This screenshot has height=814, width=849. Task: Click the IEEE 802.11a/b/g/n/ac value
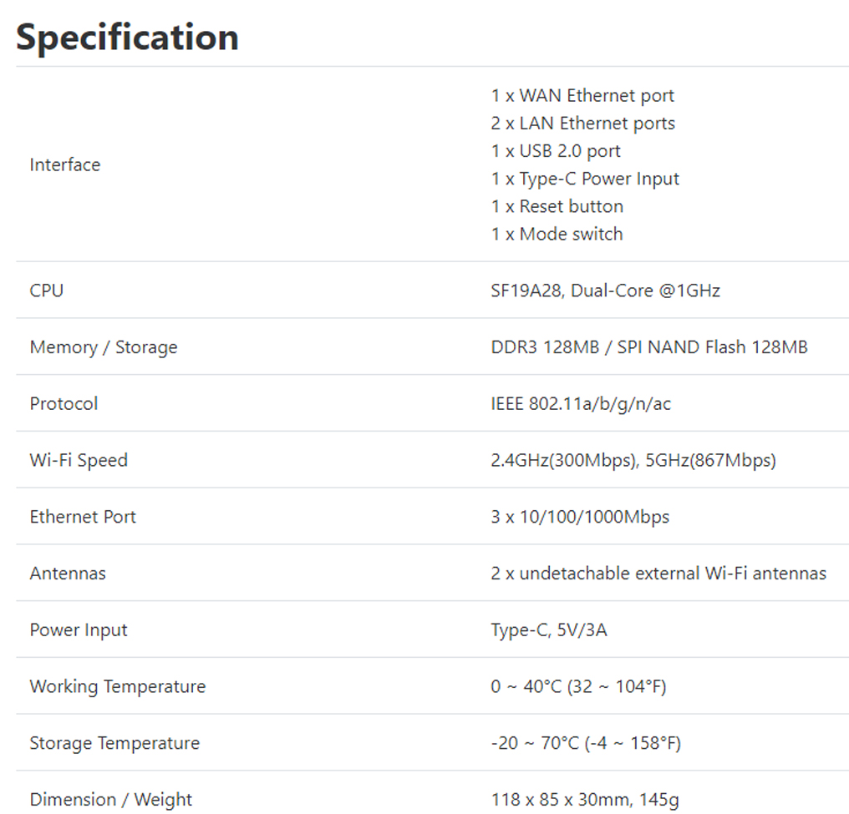tap(581, 403)
